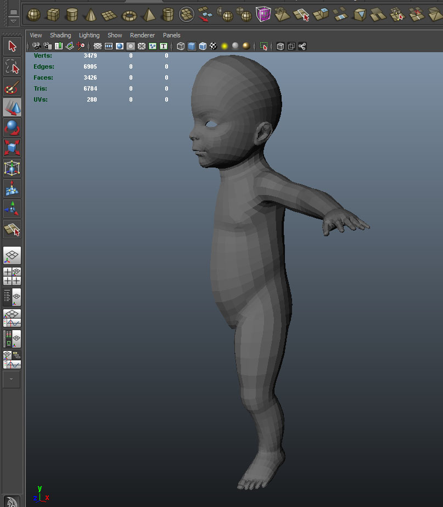Toggle the viewport grid display
The height and width of the screenshot is (507, 443).
(x=97, y=46)
